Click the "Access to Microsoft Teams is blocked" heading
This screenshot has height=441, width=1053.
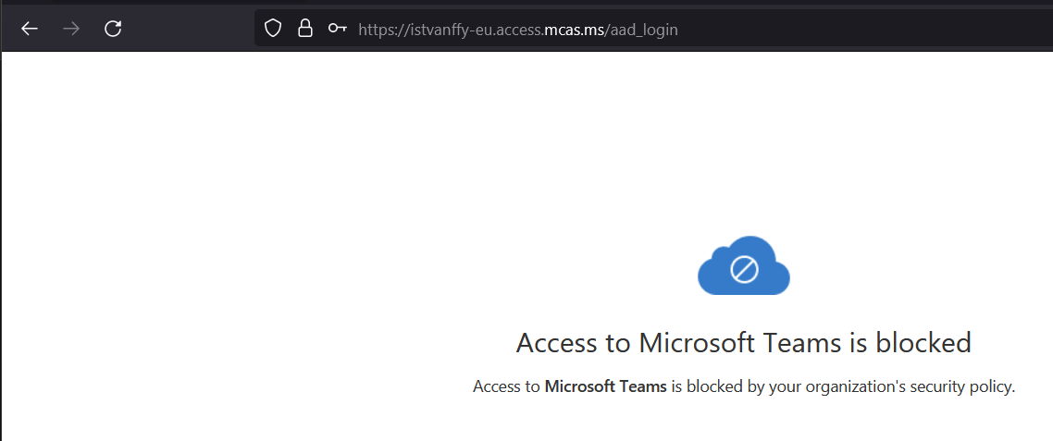coord(743,343)
